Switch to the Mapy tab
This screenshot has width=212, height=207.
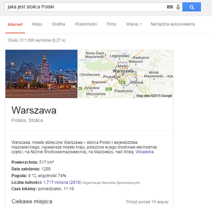(37, 24)
